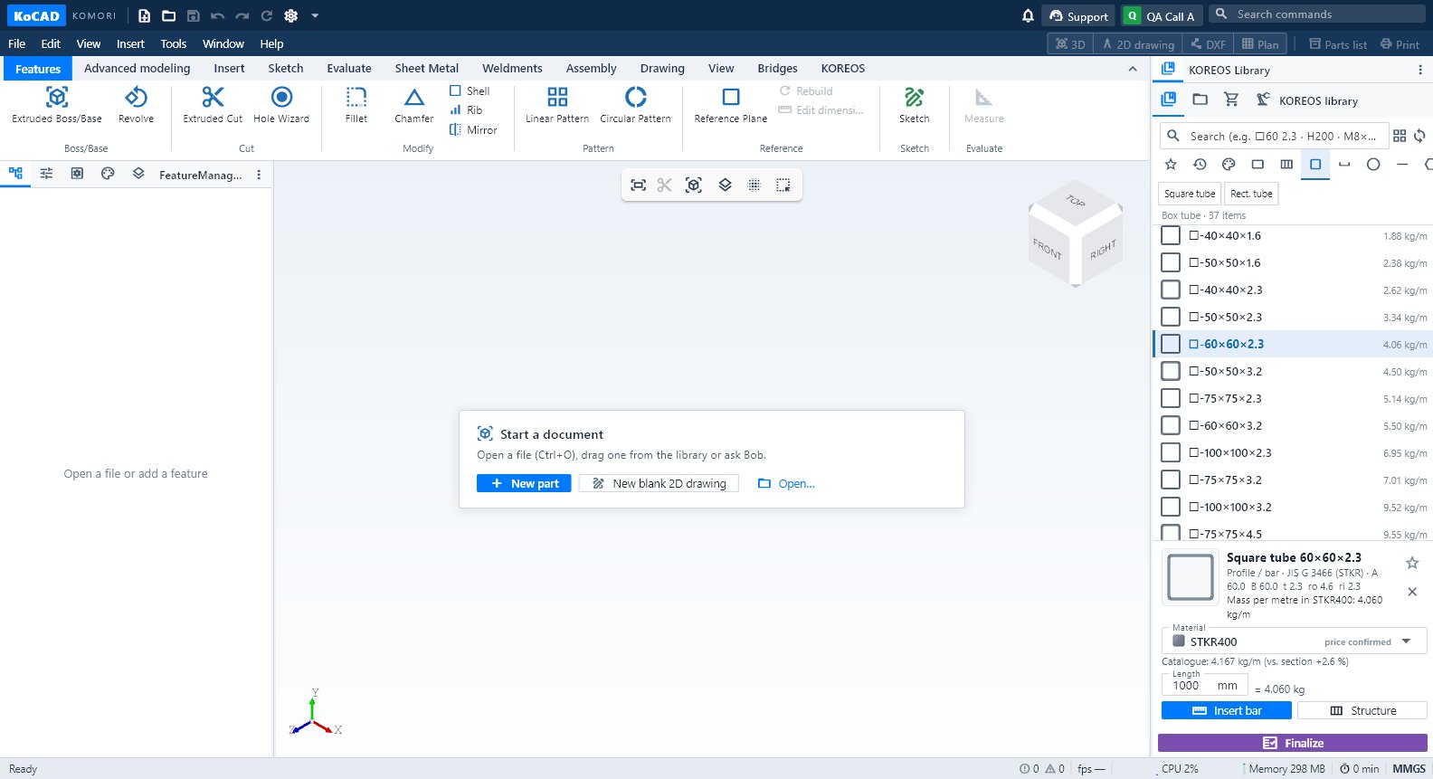The width and height of the screenshot is (1433, 779).
Task: Switch to the Sheet Metal ribbon tab
Action: pyautogui.click(x=427, y=68)
